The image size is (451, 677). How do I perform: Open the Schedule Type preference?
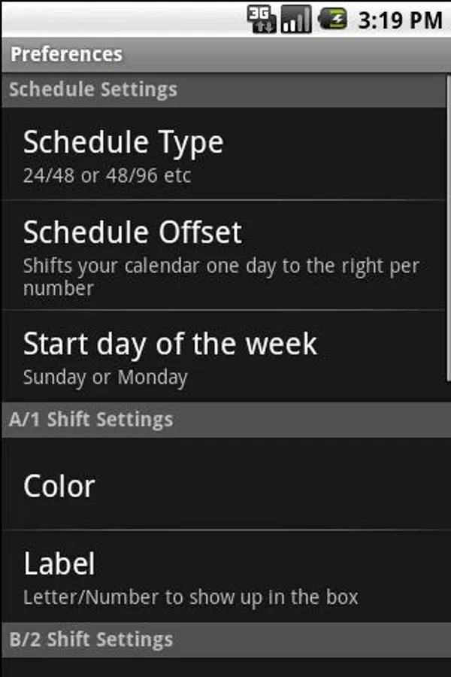[x=123, y=142]
